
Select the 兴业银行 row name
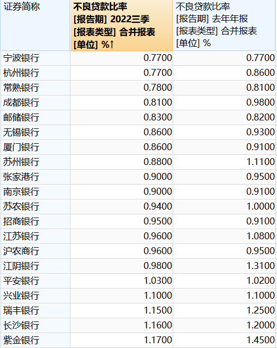(x=21, y=296)
